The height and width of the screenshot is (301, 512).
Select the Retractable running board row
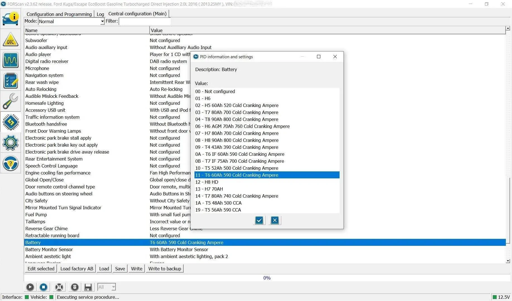tap(265, 236)
